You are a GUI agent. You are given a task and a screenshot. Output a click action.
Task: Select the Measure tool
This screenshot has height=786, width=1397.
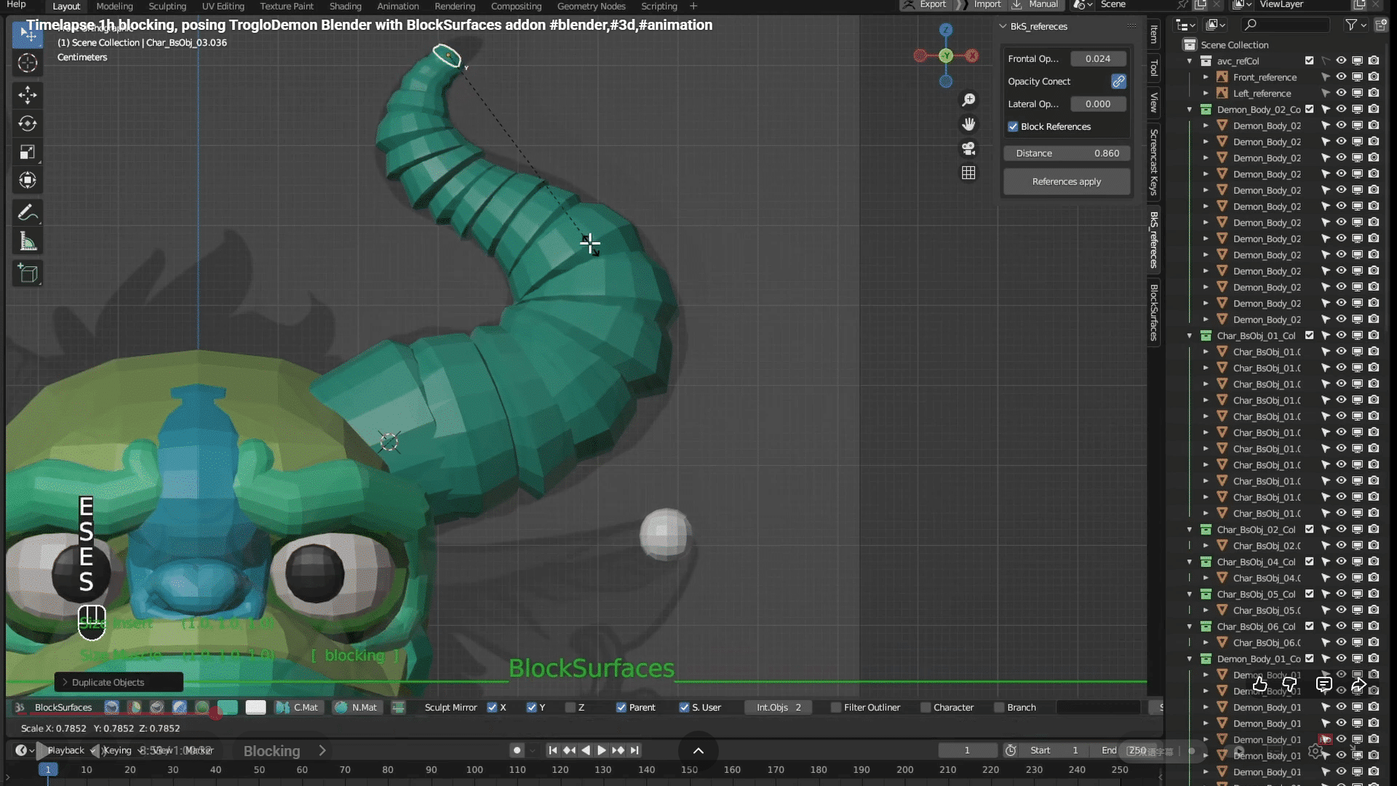[28, 242]
